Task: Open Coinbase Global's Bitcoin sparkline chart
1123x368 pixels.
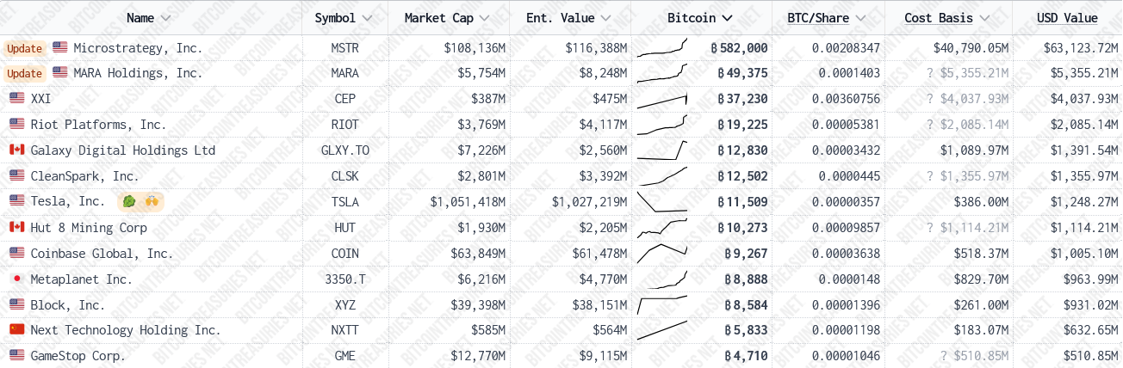Action: tap(662, 254)
